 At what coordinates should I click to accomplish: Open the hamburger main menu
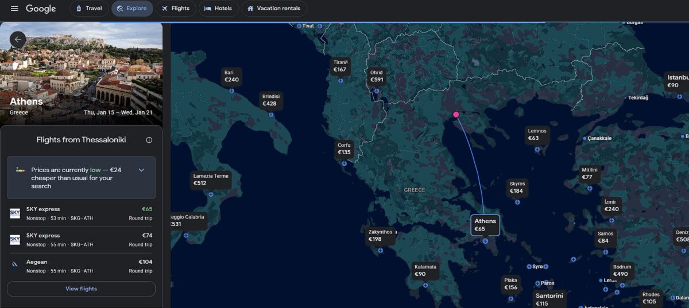coord(14,9)
